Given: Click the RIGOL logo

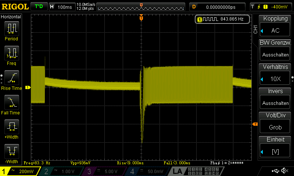Looking at the screenshot, I should [15, 7].
